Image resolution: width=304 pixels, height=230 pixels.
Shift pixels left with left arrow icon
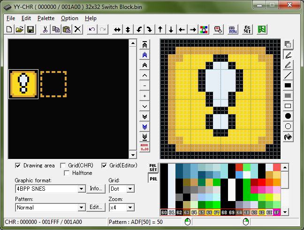(182, 29)
